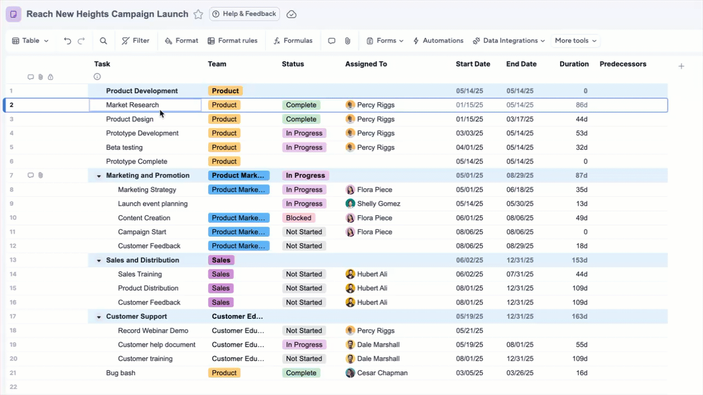
Task: Open the Format tool
Action: coord(181,41)
